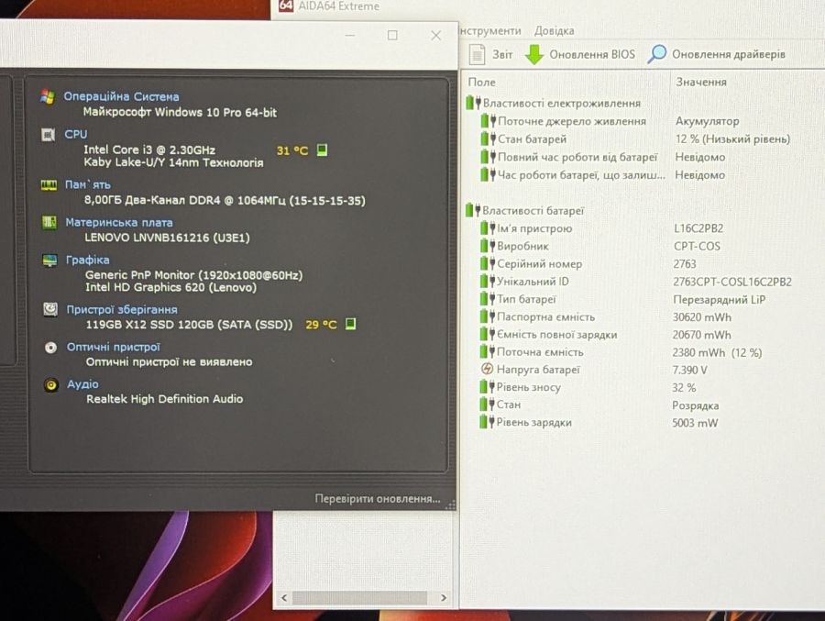Click the green CPU temperature indicator square

[x=322, y=150]
